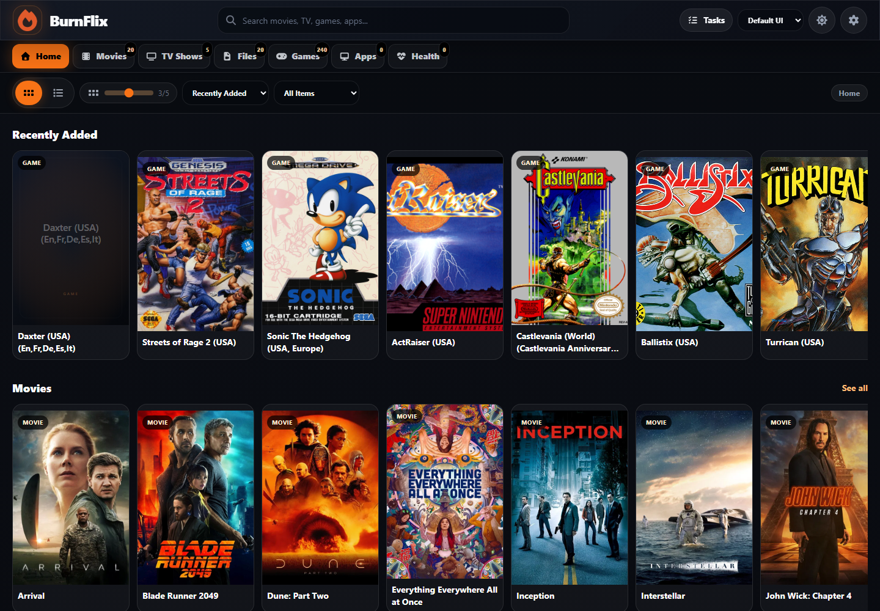Screen dimensions: 880x611
Task: Open Arrival movie poster
Action: (x=71, y=497)
